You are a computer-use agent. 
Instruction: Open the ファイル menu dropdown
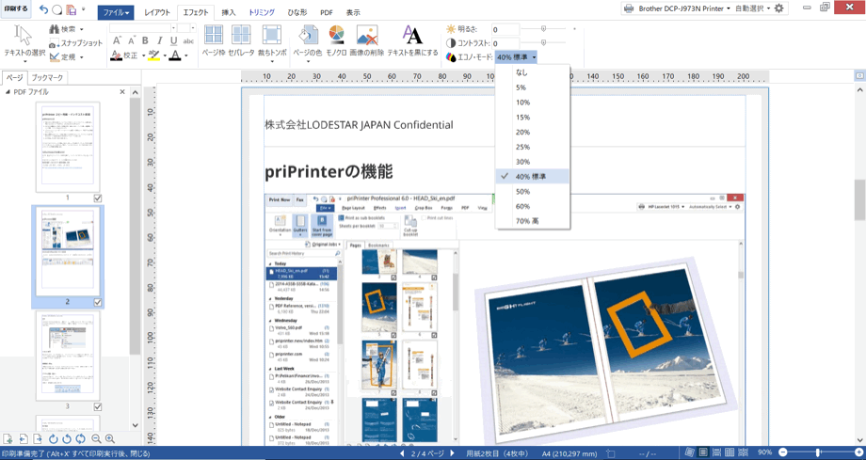pyautogui.click(x=116, y=12)
